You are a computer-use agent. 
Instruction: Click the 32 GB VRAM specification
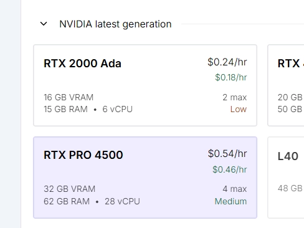(69, 189)
